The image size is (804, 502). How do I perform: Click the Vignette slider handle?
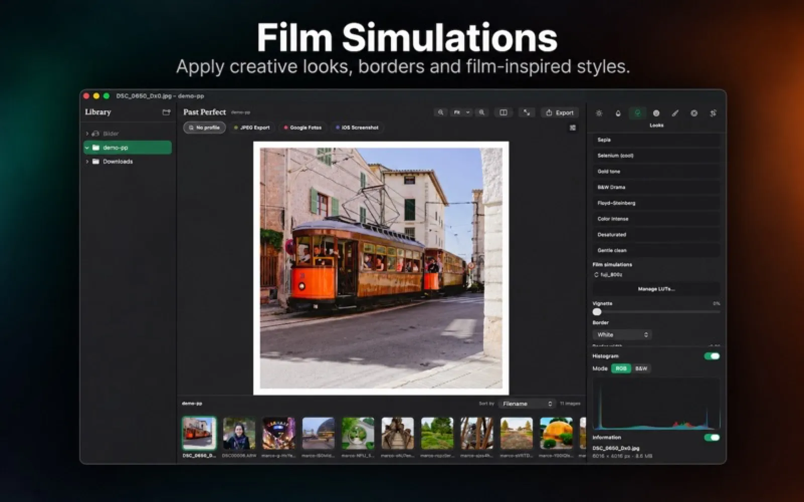tap(597, 312)
